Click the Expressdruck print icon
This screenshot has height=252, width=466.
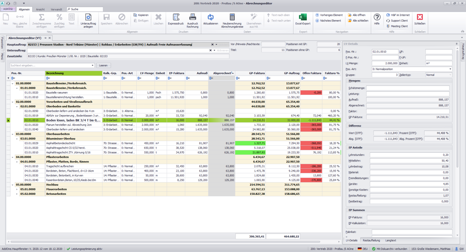point(176,17)
